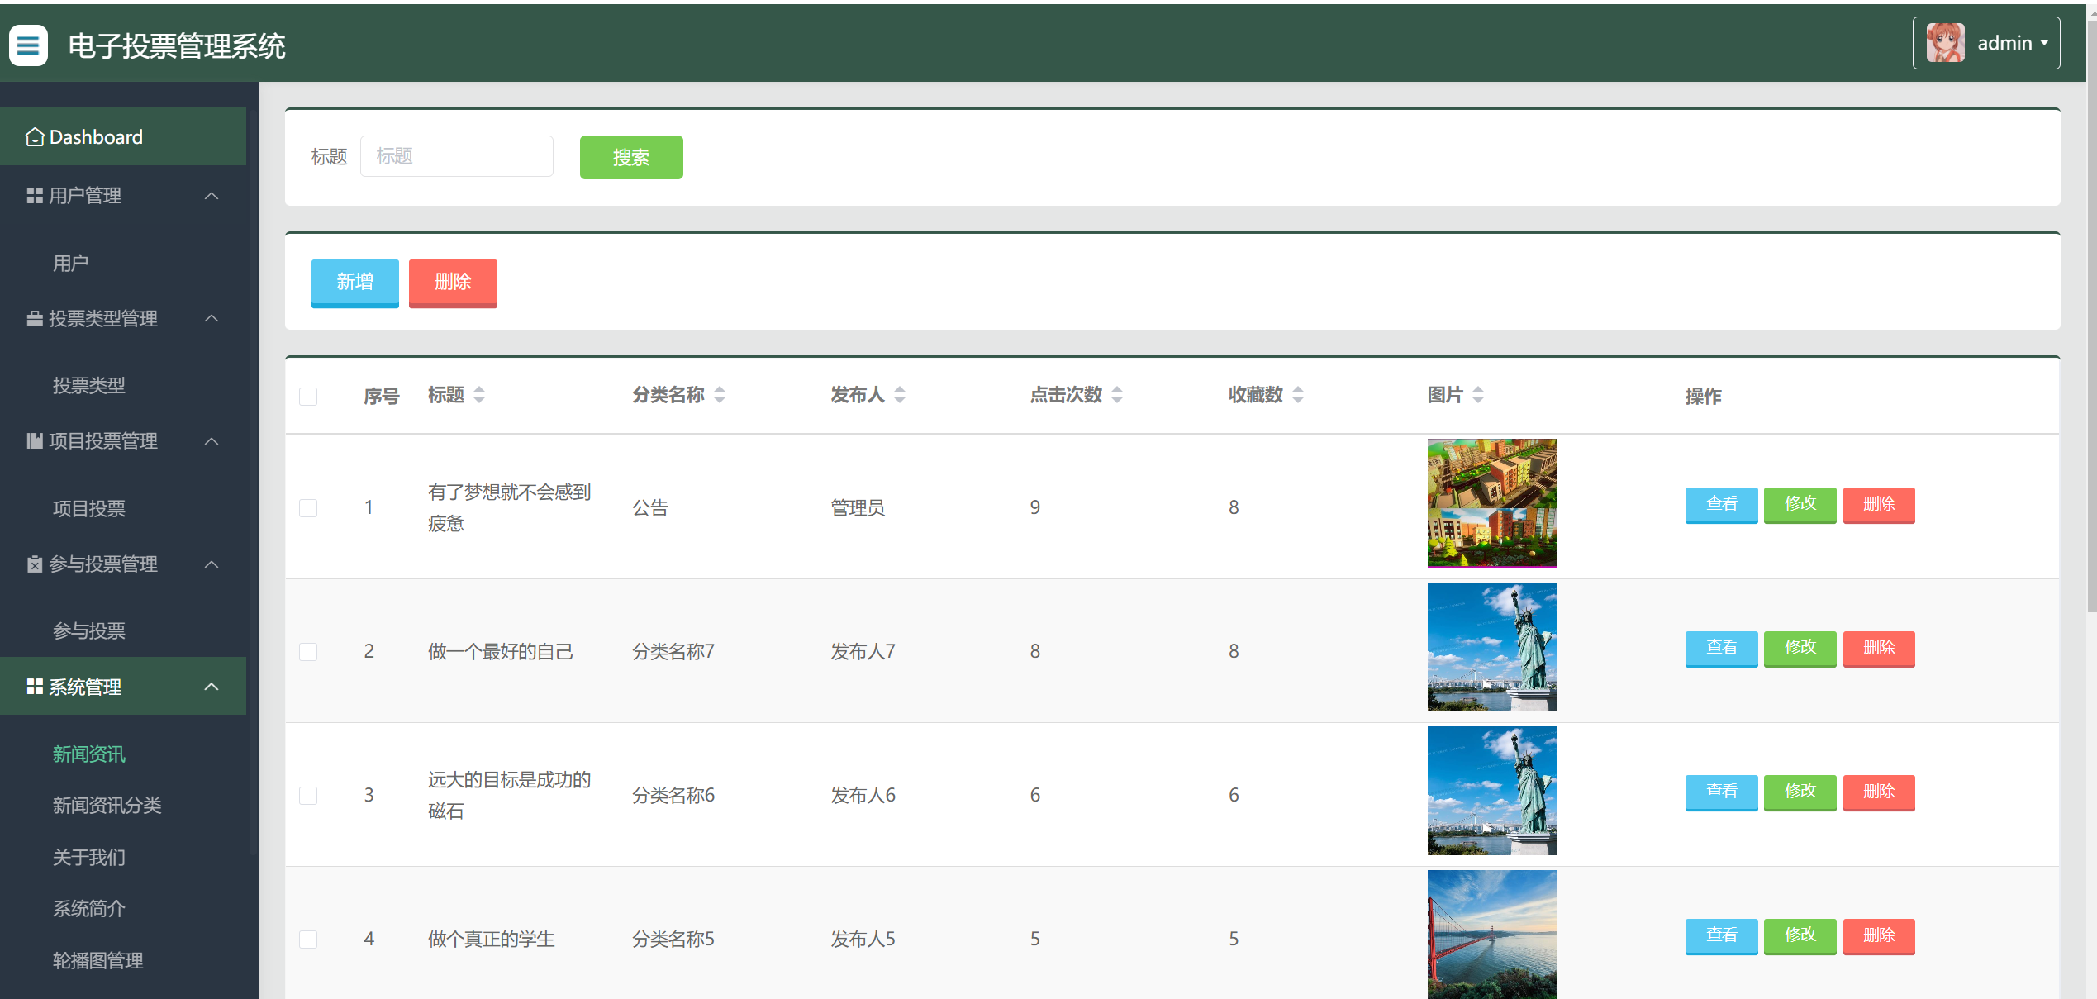Collapse the 用户管理 section
The height and width of the screenshot is (999, 2097).
pos(211,195)
